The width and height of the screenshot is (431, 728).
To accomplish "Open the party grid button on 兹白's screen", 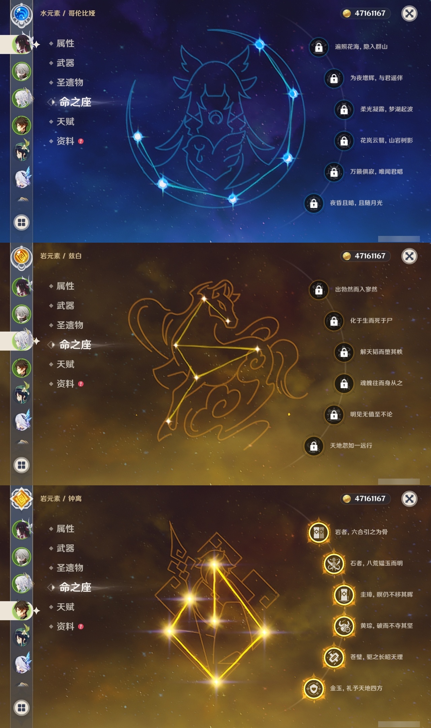I will point(21,465).
